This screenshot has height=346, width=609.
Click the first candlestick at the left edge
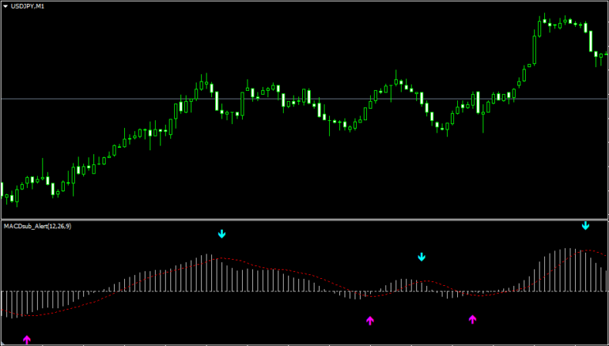(2, 190)
